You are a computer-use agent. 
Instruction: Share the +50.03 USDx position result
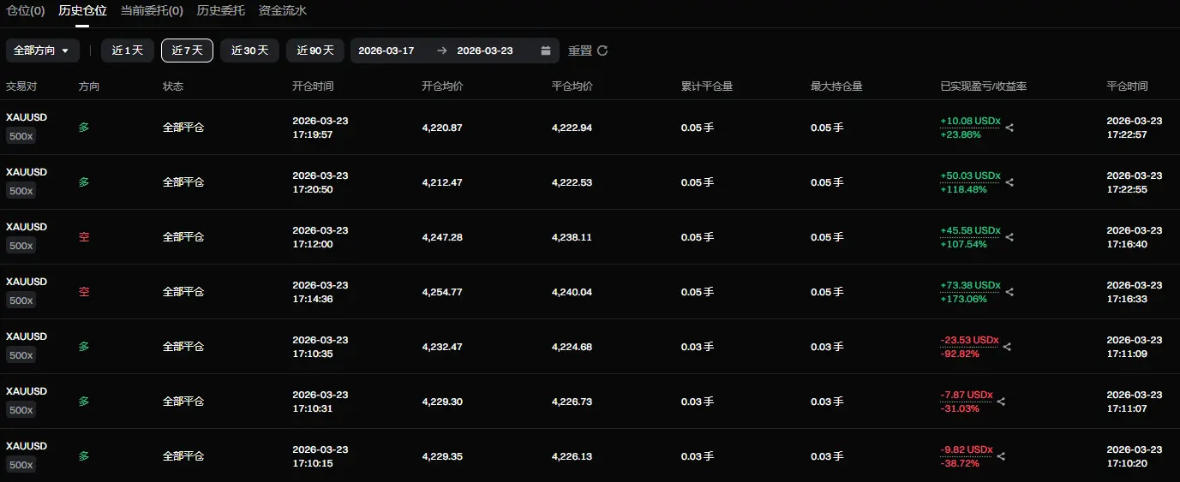[x=1009, y=182]
